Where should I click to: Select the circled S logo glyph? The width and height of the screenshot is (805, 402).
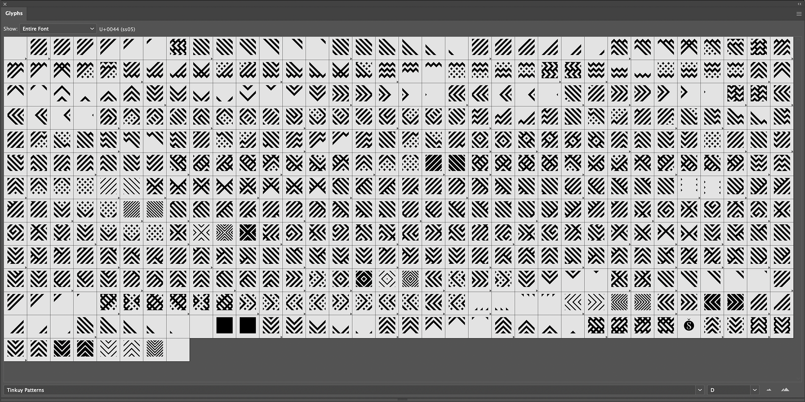point(689,325)
